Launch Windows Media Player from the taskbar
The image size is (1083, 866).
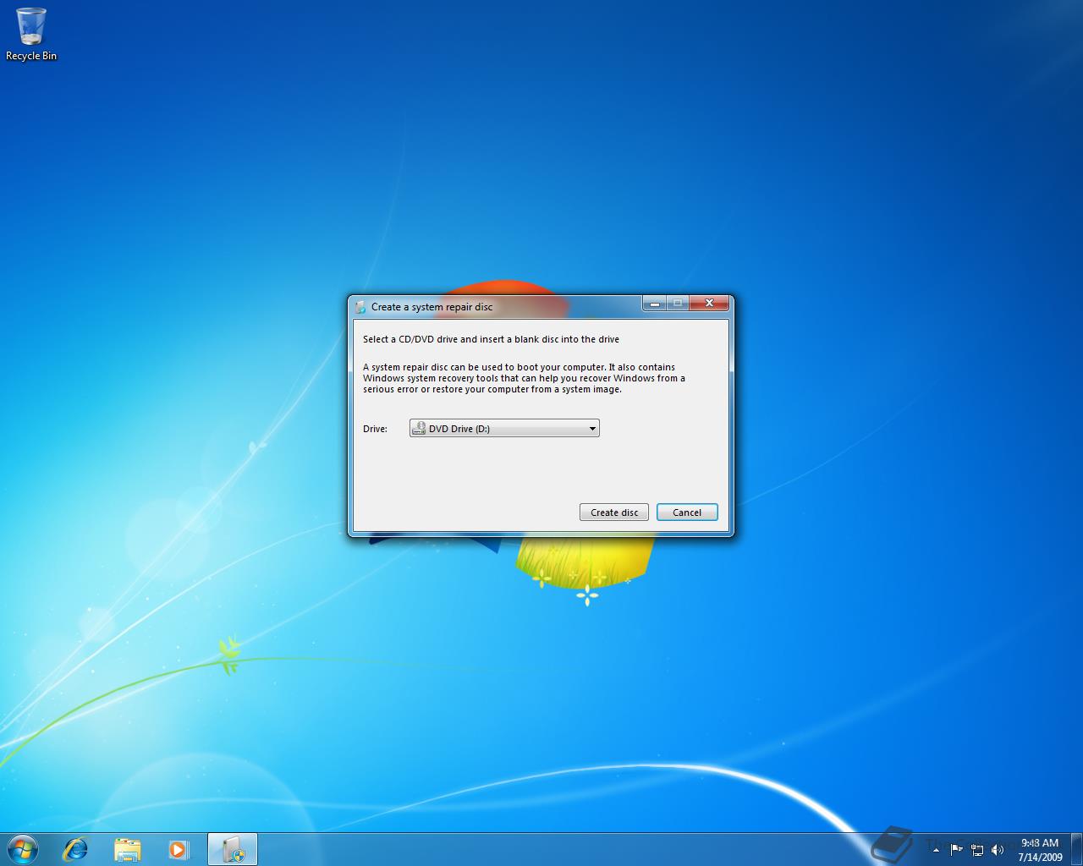[179, 849]
